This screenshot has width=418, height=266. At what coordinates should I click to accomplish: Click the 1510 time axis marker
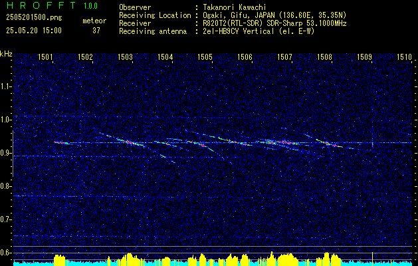click(x=405, y=57)
